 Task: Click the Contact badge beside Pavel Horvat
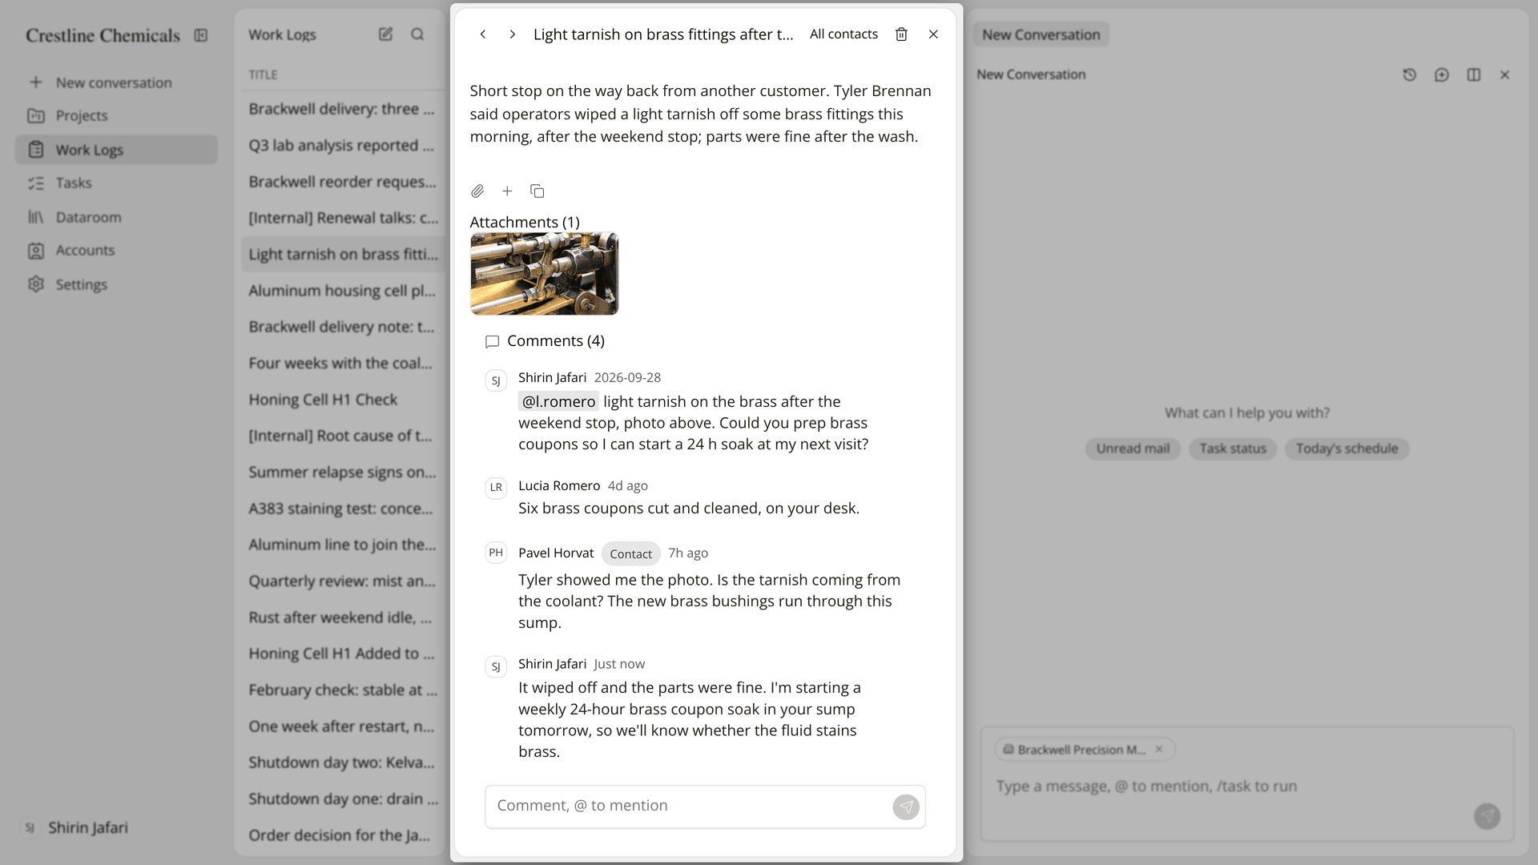pyautogui.click(x=630, y=553)
